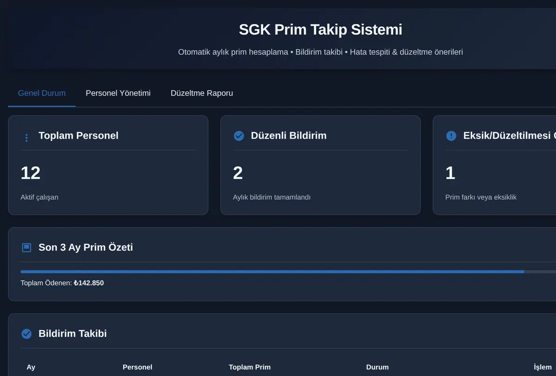Click Prim farkı veya eksiklik text
This screenshot has width=556, height=376.
point(481,197)
